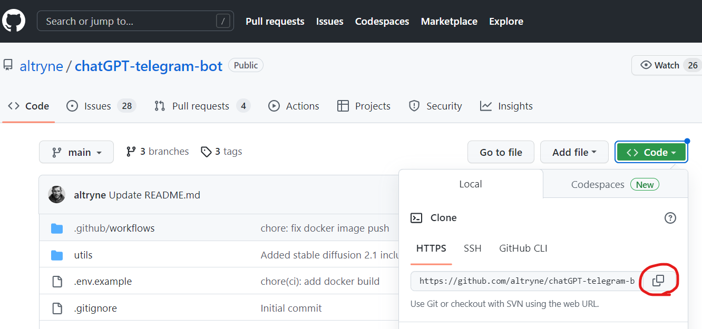Toggle the green Code dropdown button

tap(651, 152)
